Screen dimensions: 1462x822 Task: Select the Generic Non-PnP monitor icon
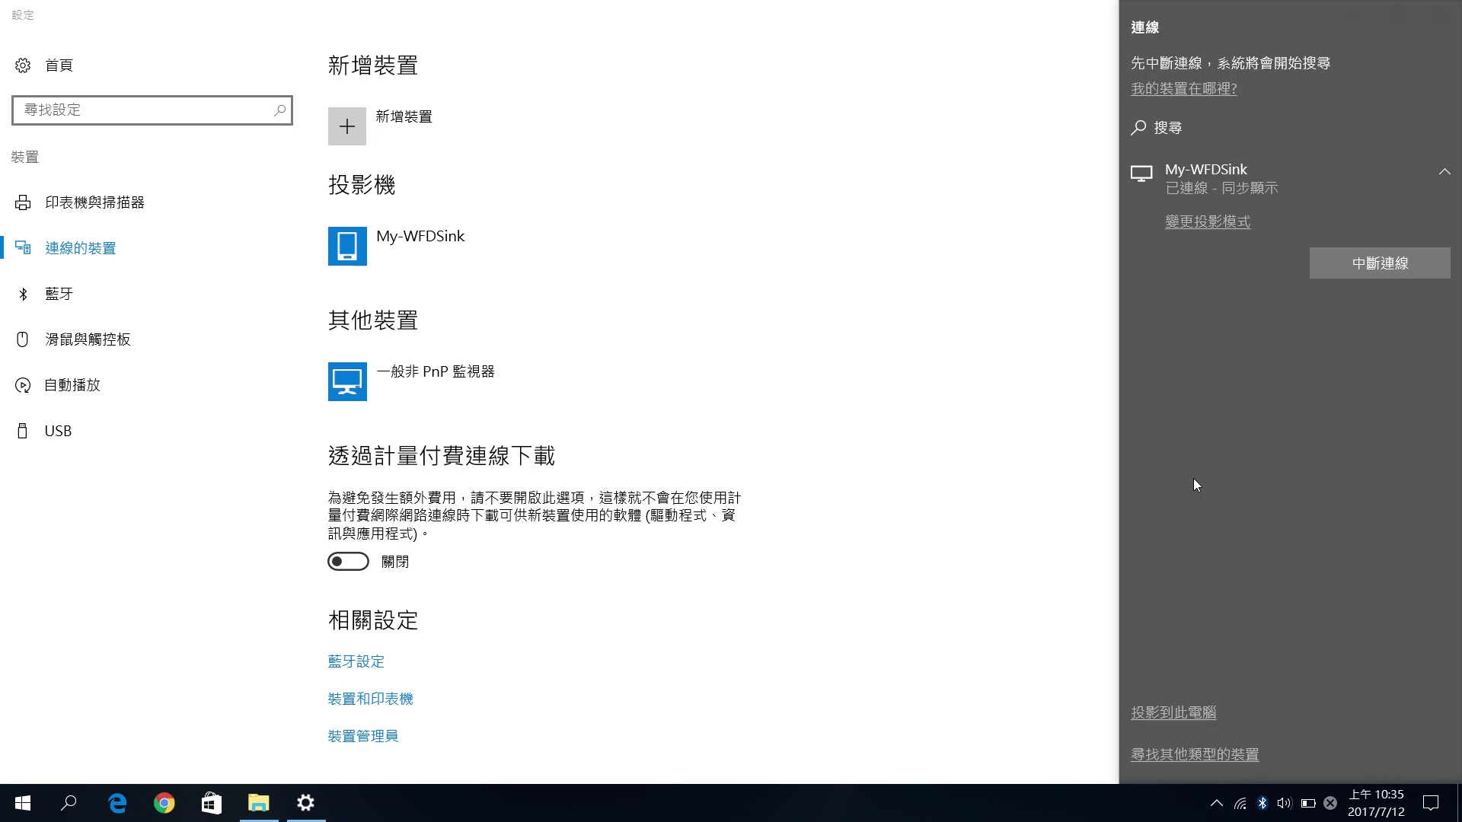pos(347,381)
